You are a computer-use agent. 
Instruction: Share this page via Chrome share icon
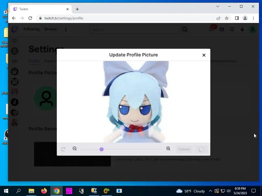219,18
